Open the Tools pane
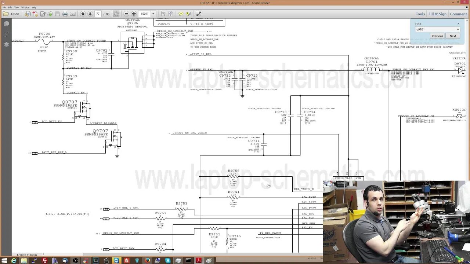Screen dimensions: 470x264 (x=420, y=14)
